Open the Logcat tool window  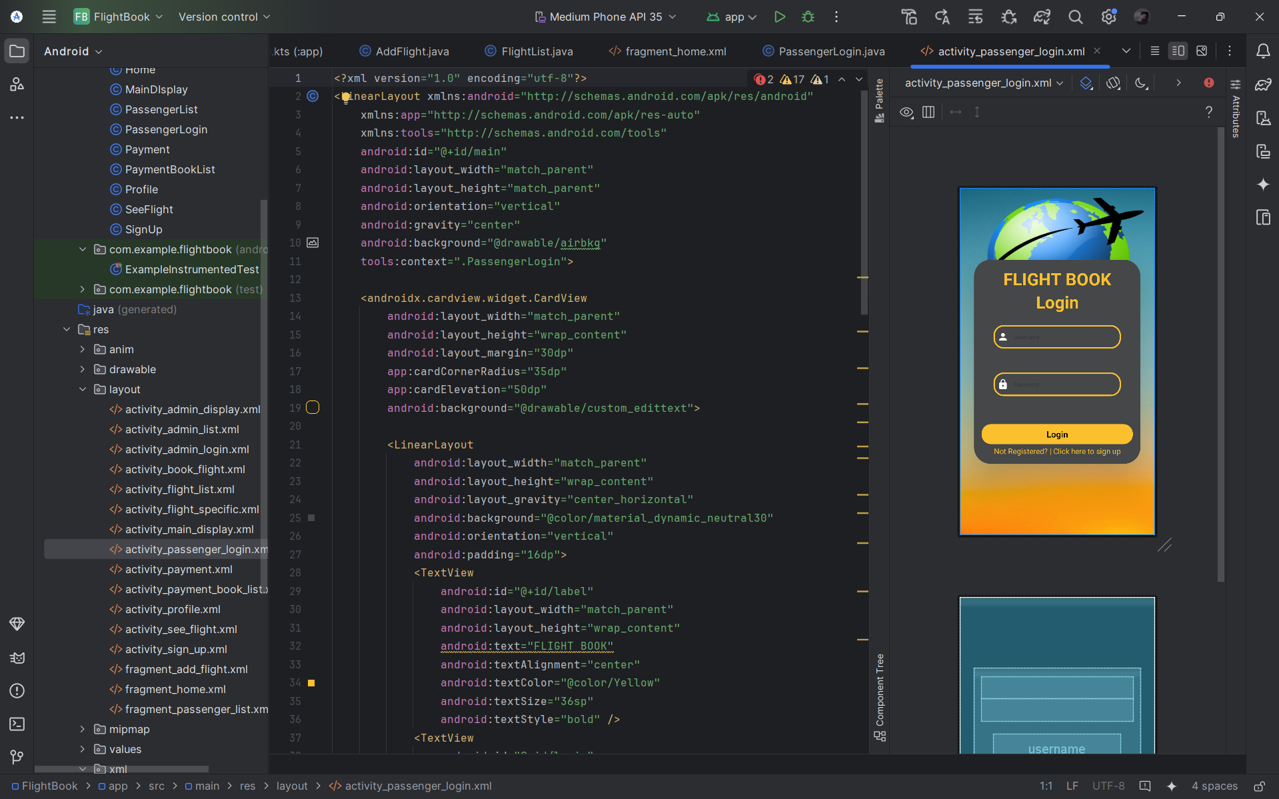(x=17, y=658)
